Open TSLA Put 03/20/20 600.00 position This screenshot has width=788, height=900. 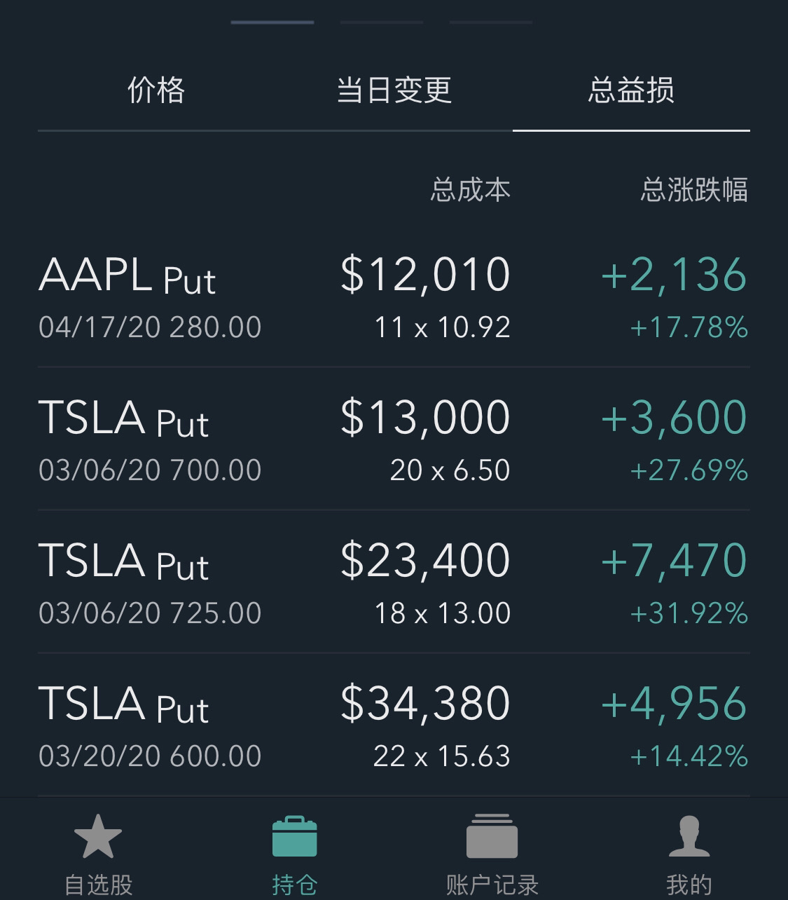pyautogui.click(x=394, y=725)
